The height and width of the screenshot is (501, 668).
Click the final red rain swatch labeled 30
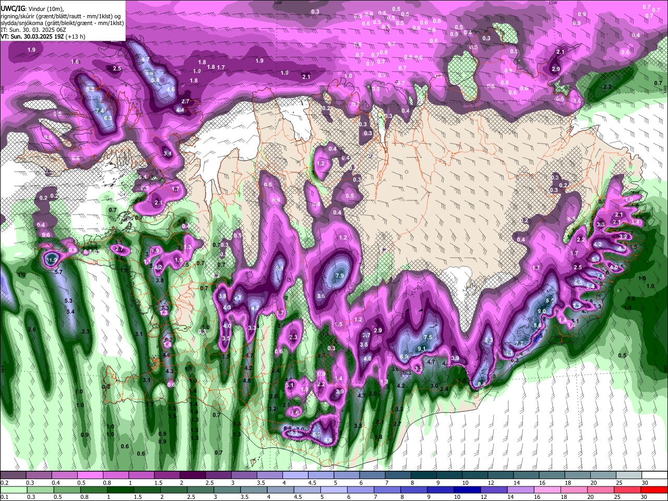pos(654,490)
